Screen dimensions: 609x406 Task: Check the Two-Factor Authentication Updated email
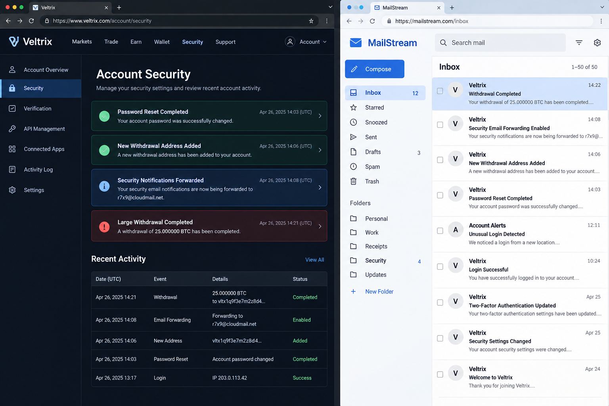point(440,303)
